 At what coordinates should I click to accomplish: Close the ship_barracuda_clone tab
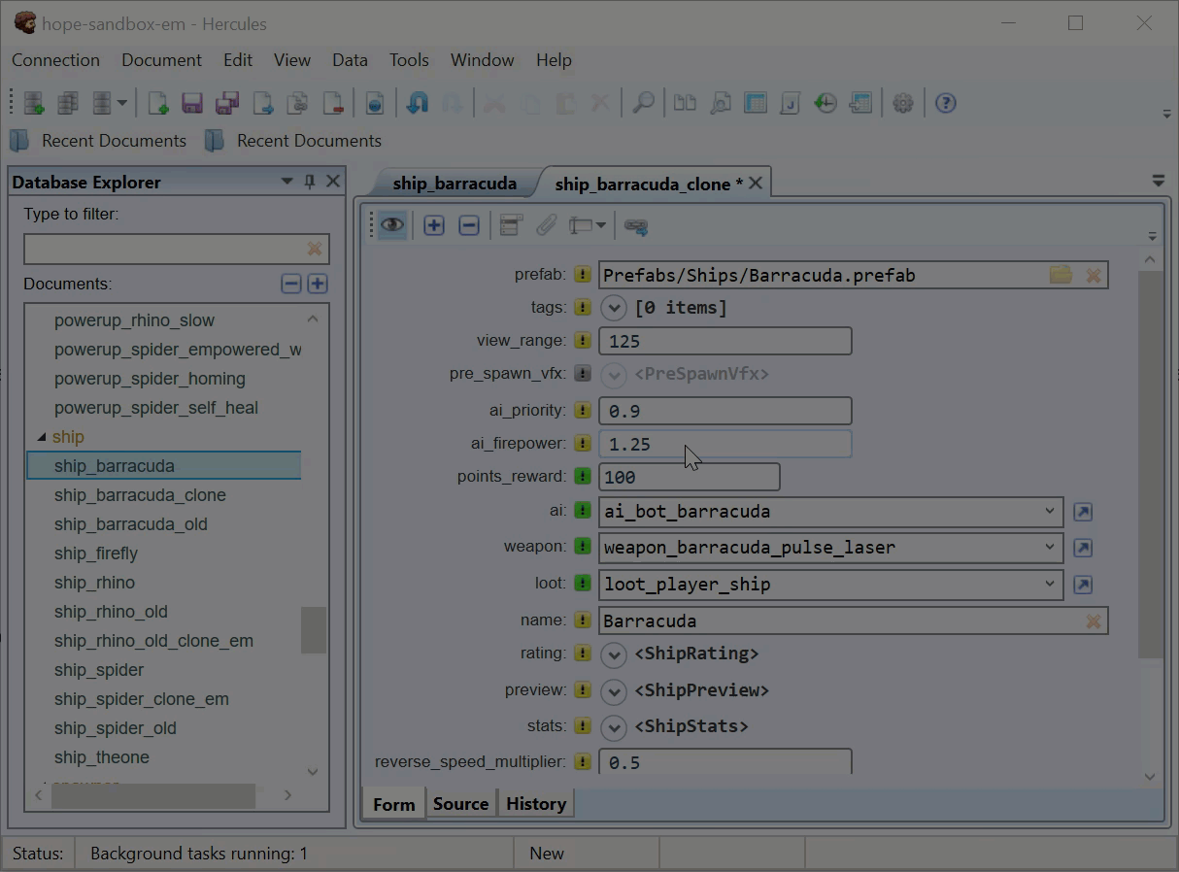[x=756, y=184]
